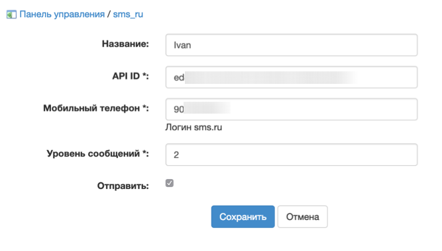
Task: Click the API ID *: label
Action: [131, 76]
